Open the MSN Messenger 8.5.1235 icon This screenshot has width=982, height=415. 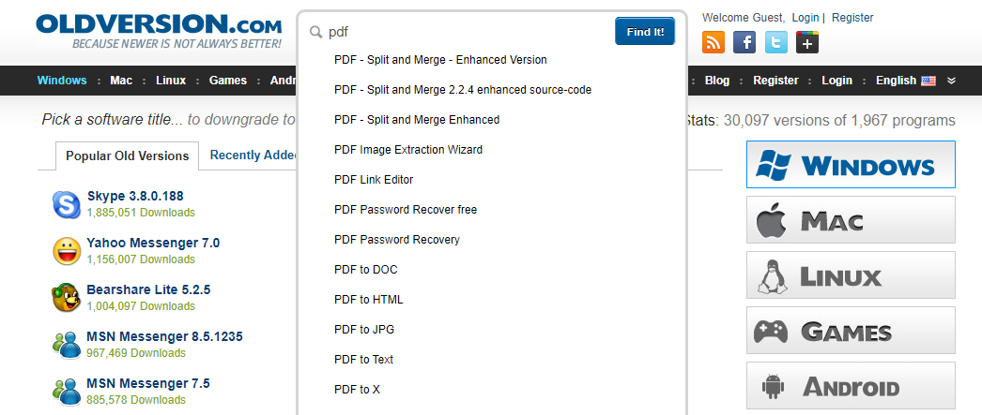click(66, 345)
